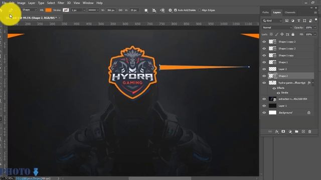
Task: Click link width and height chain icon
Action: click(120, 10)
